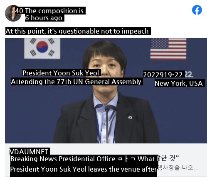Open the VDAUMNET source link
The height and width of the screenshot is (177, 207).
point(30,152)
